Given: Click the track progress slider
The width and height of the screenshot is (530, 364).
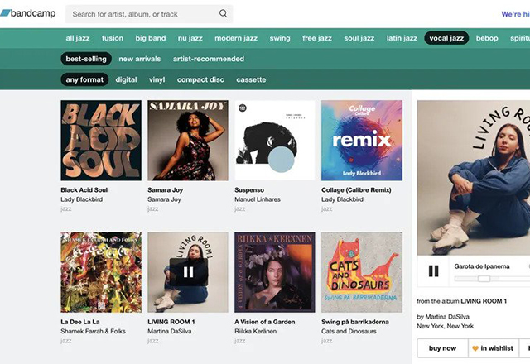Looking at the screenshot, I should 484,279.
